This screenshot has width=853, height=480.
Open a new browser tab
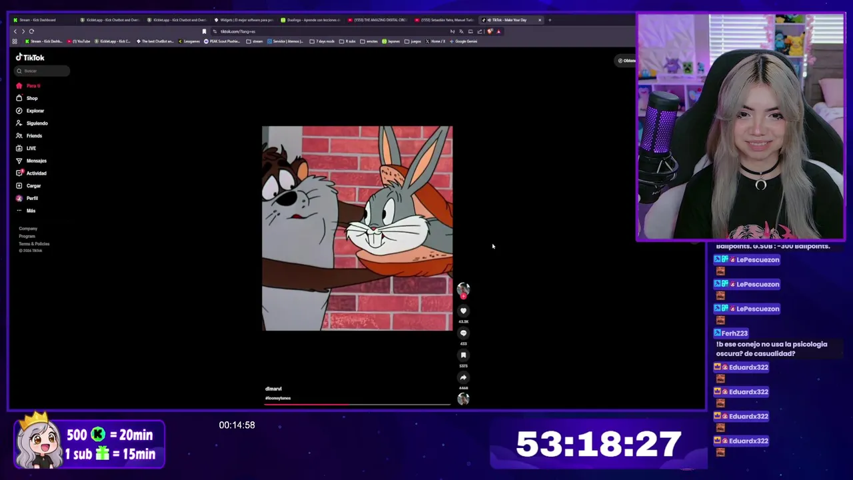click(550, 20)
